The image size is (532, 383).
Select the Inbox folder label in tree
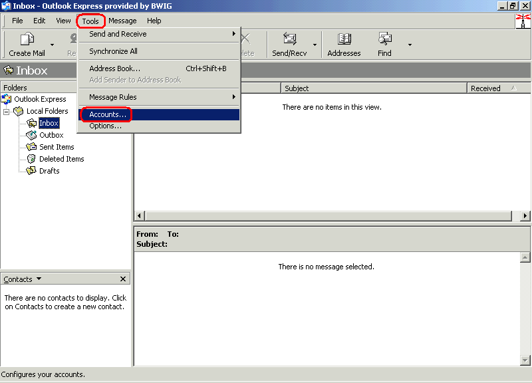tap(49, 123)
